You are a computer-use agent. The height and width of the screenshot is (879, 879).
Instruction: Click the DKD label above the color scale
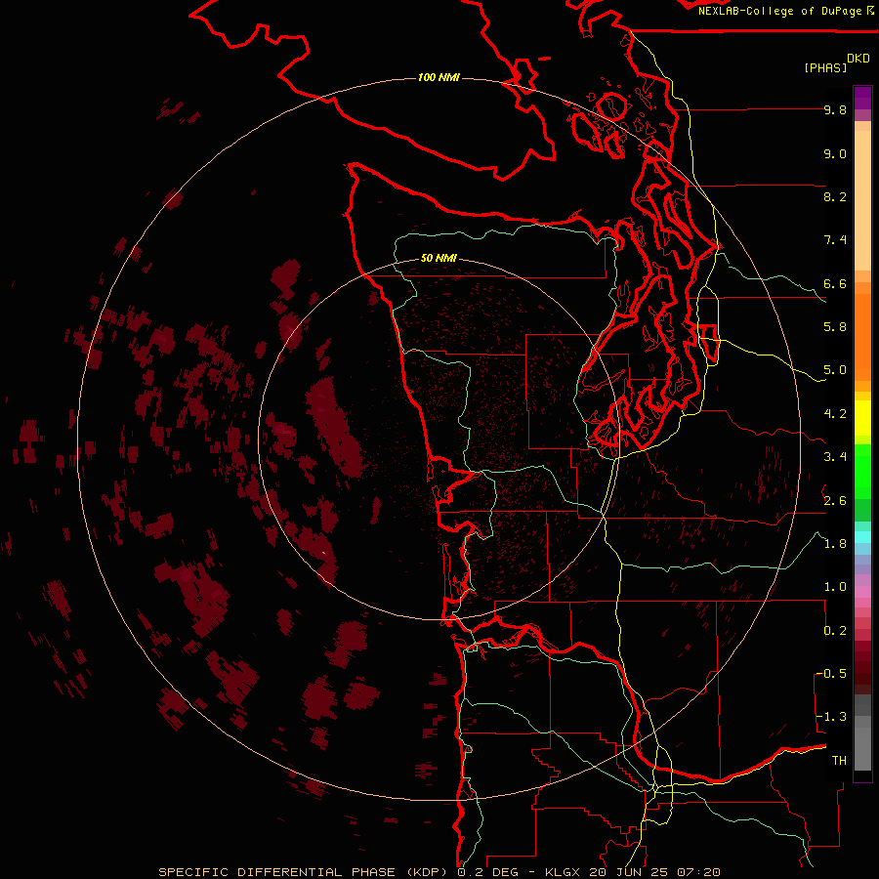(x=858, y=59)
